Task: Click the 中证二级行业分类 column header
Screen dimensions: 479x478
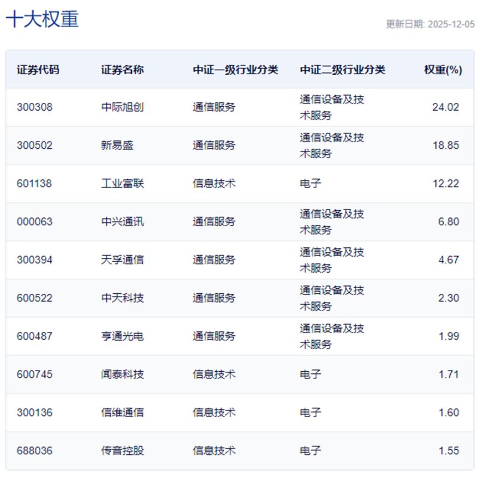Action: (x=342, y=70)
